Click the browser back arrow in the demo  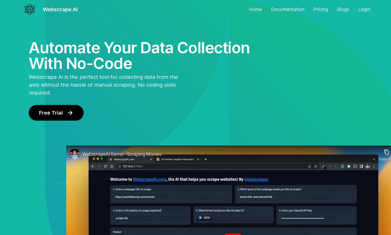pyautogui.click(x=93, y=166)
